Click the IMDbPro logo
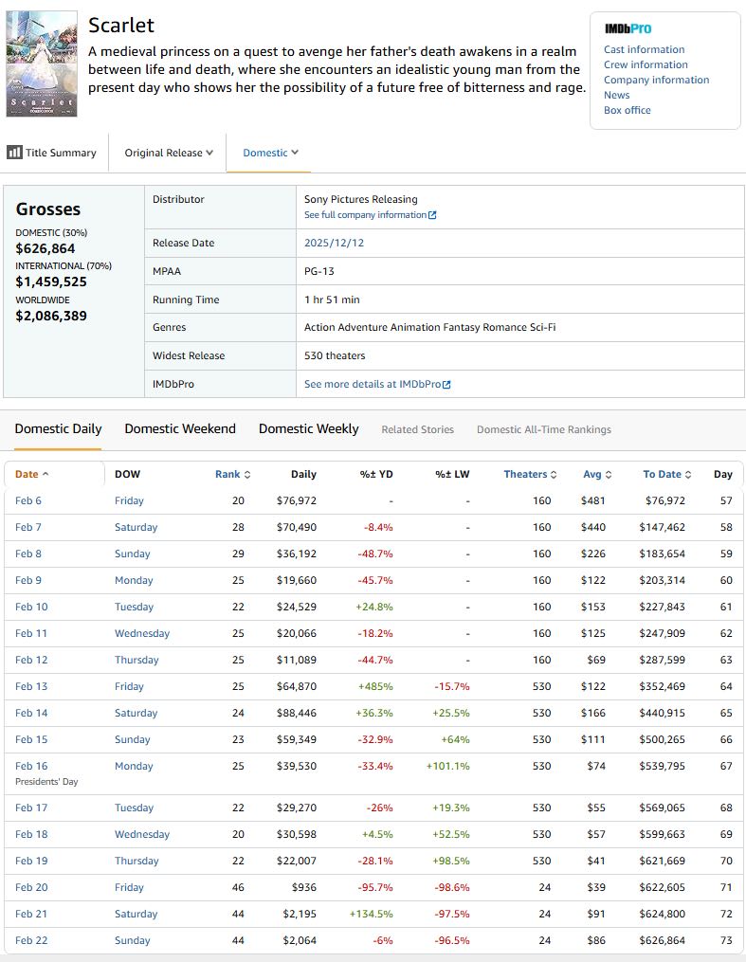This screenshot has height=962, width=746. tap(628, 28)
